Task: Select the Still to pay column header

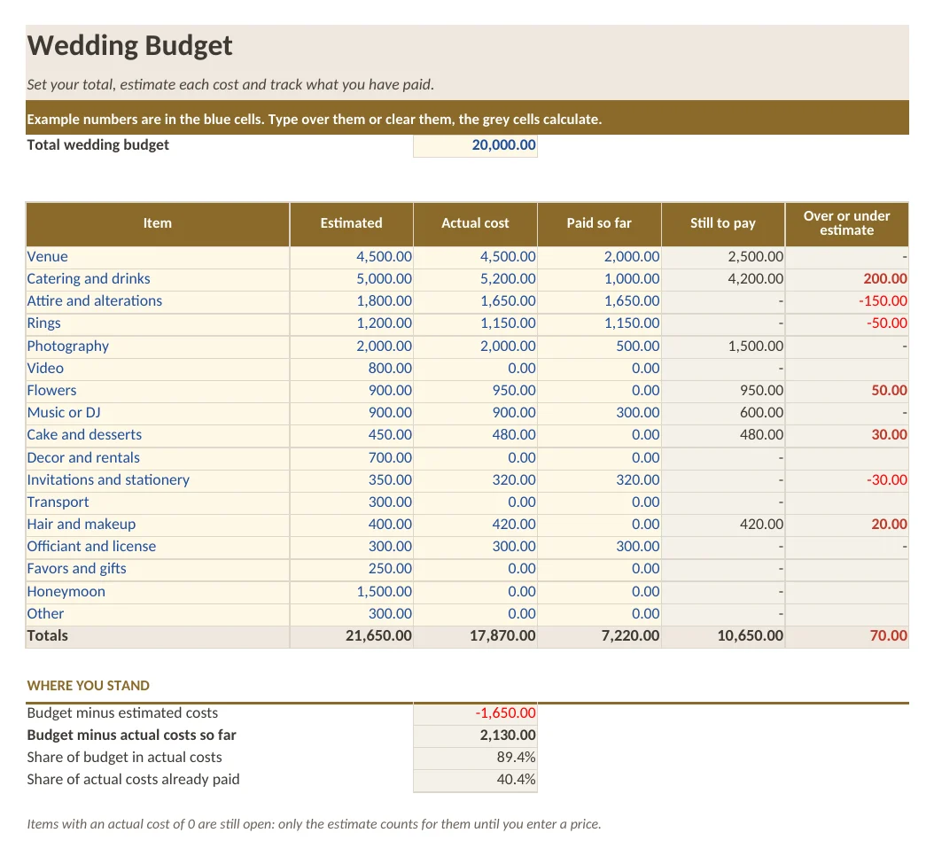Action: (723, 224)
